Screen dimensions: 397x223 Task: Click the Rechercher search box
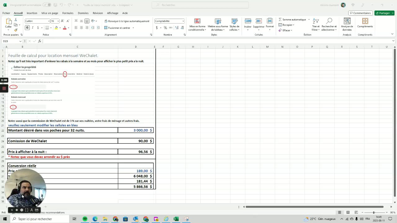pos(200,5)
